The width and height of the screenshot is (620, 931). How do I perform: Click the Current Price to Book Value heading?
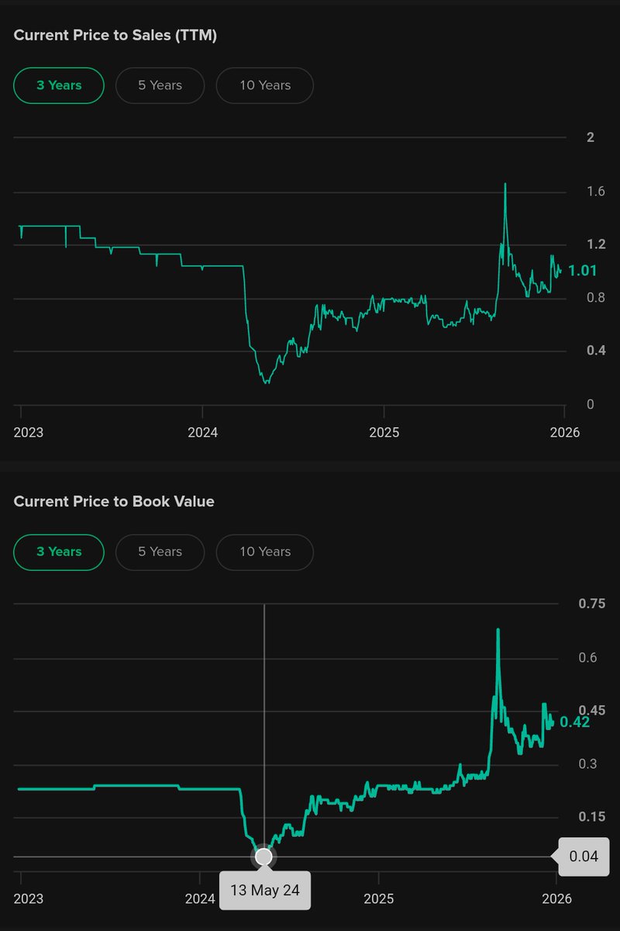[x=114, y=501]
